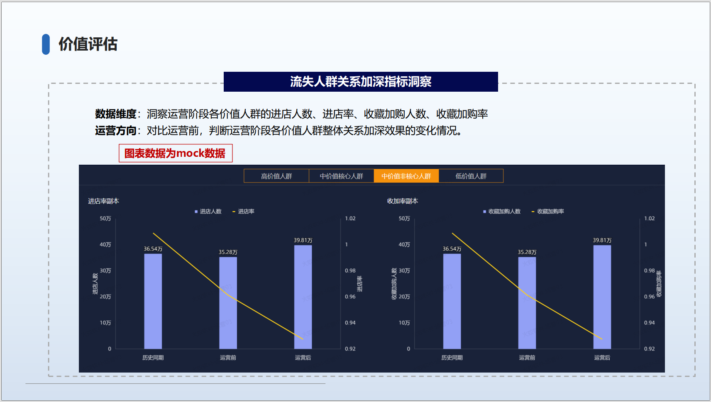Toggle 收藏加购人数 legend in right chart

pyautogui.click(x=501, y=212)
